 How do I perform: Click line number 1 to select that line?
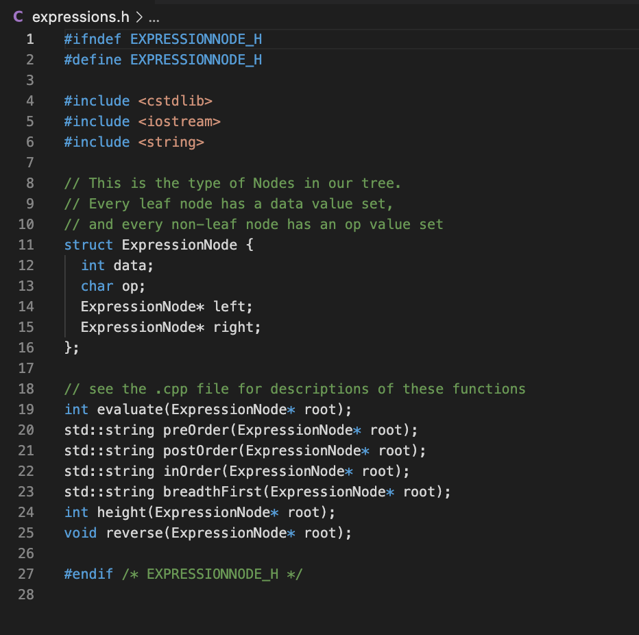pos(29,39)
